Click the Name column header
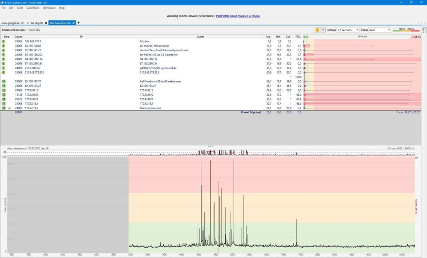 point(201,37)
